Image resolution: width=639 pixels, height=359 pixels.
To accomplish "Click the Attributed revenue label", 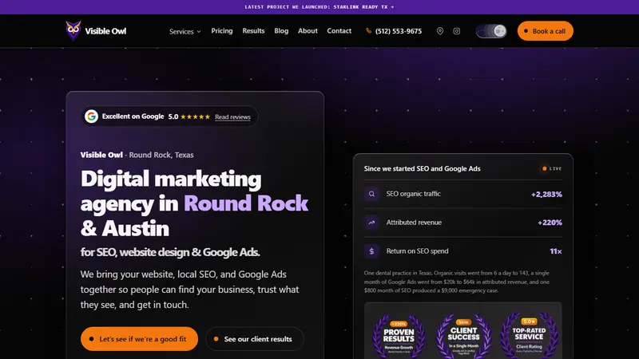I will click(x=414, y=223).
